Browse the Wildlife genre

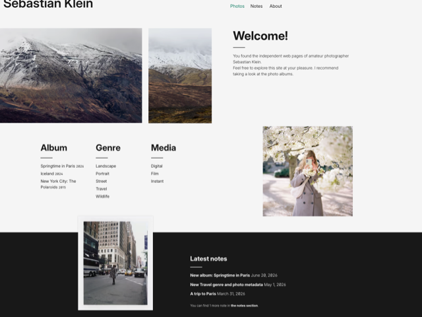click(103, 196)
